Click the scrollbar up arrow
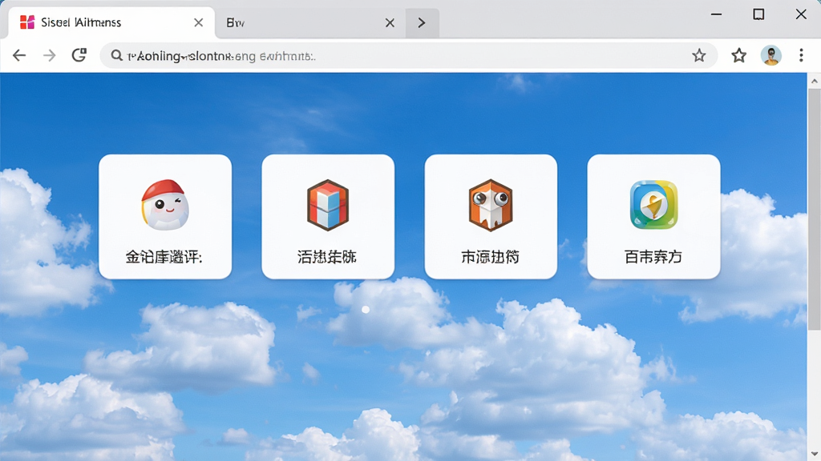Image resolution: width=821 pixels, height=461 pixels. pyautogui.click(x=815, y=81)
